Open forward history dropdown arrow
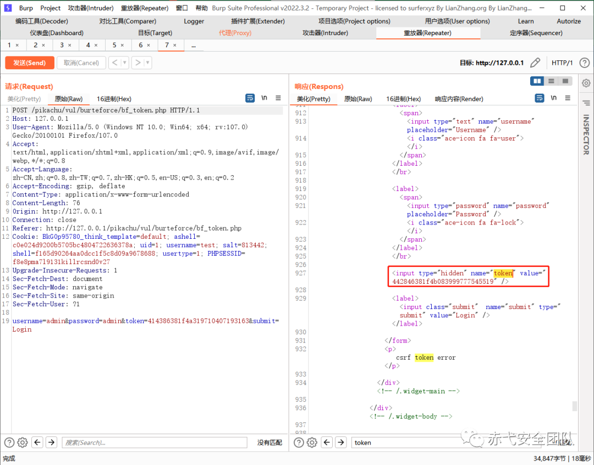 [x=148, y=63]
